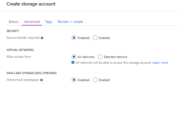
Task: Click the info icon beside Secure transfer required
Action: 42,38
